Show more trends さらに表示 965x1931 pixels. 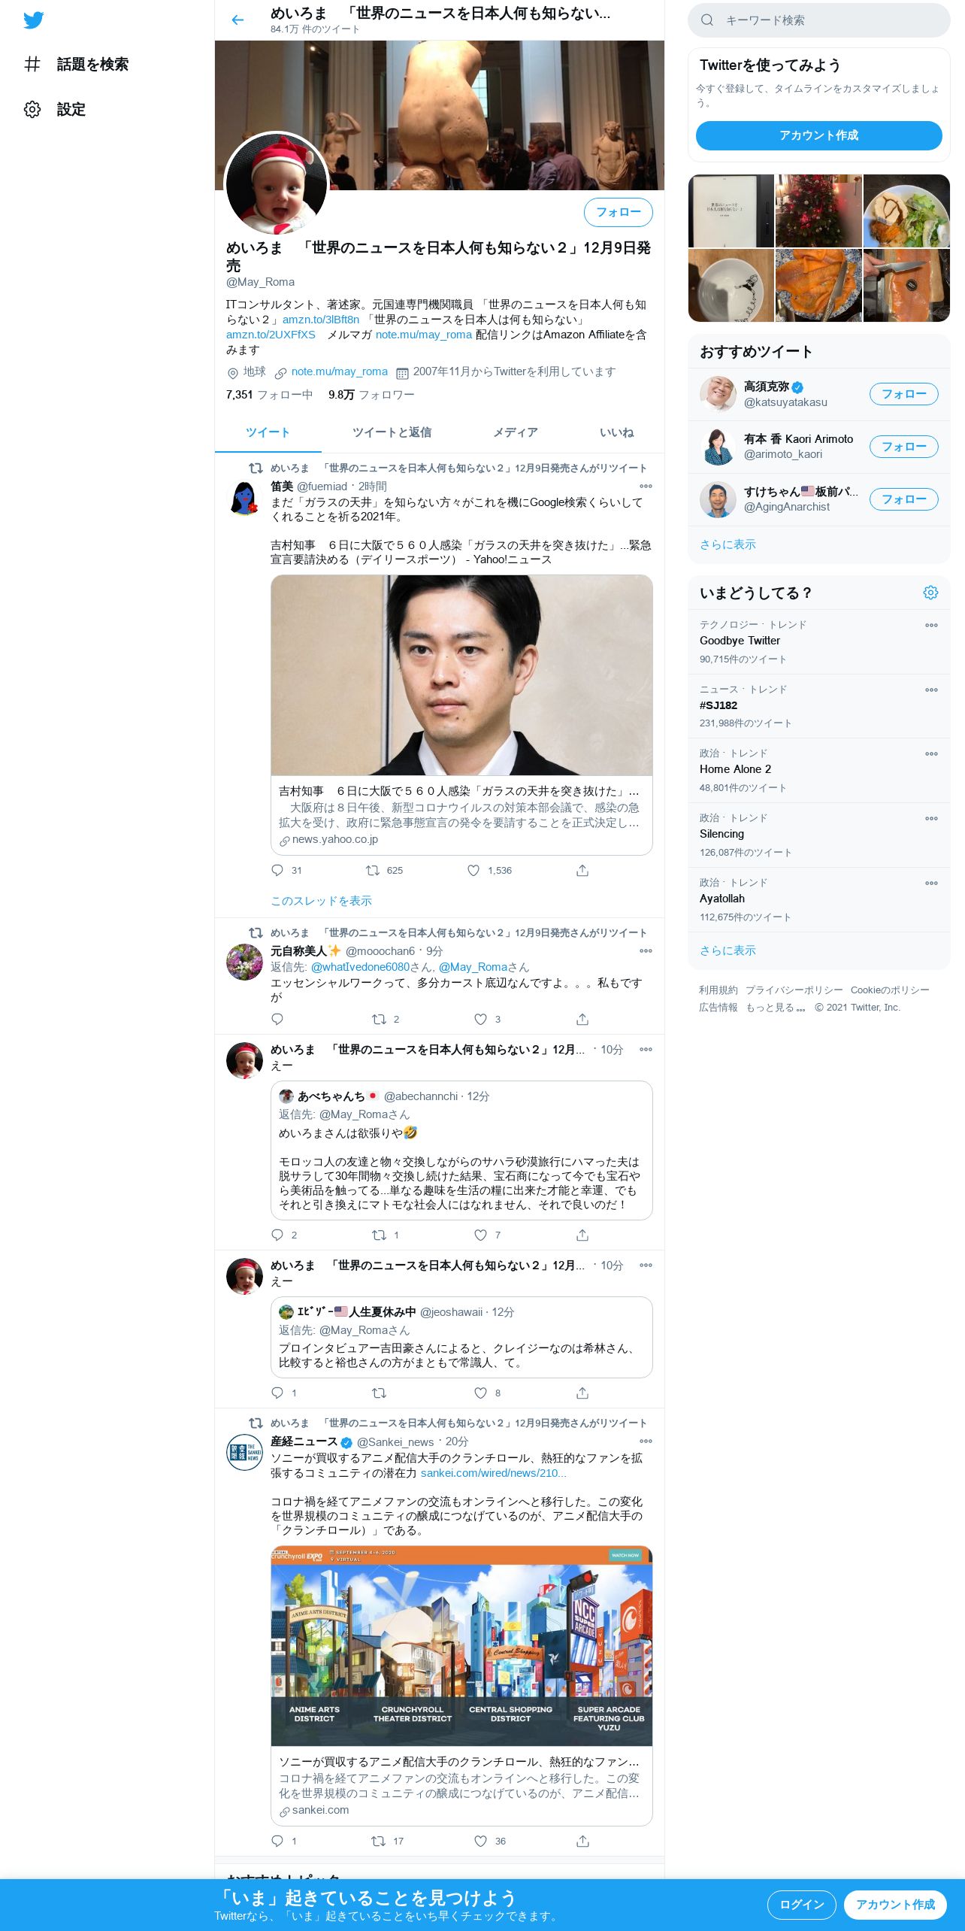tap(728, 950)
